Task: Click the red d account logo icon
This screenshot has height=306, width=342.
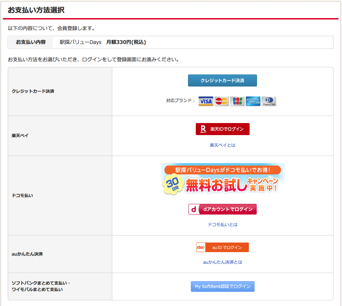Action: [x=194, y=209]
